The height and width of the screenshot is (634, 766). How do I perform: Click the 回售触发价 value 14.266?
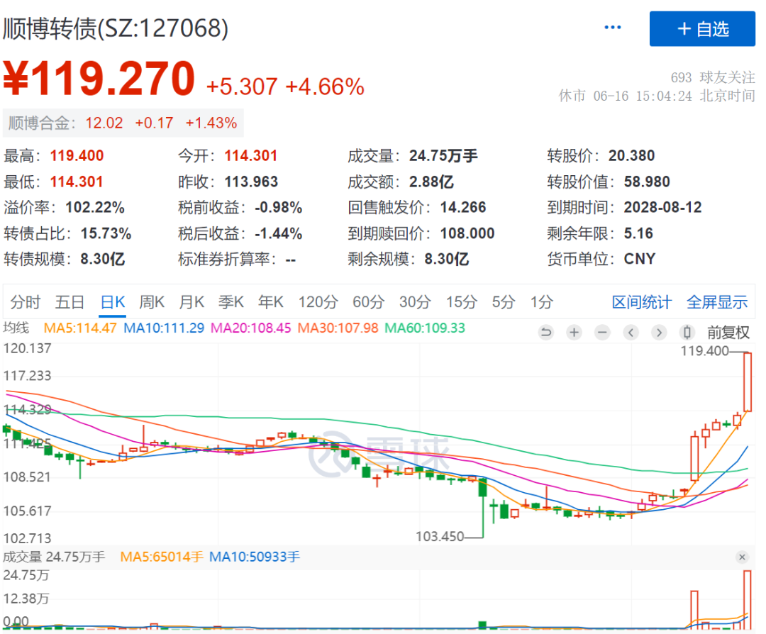[463, 208]
